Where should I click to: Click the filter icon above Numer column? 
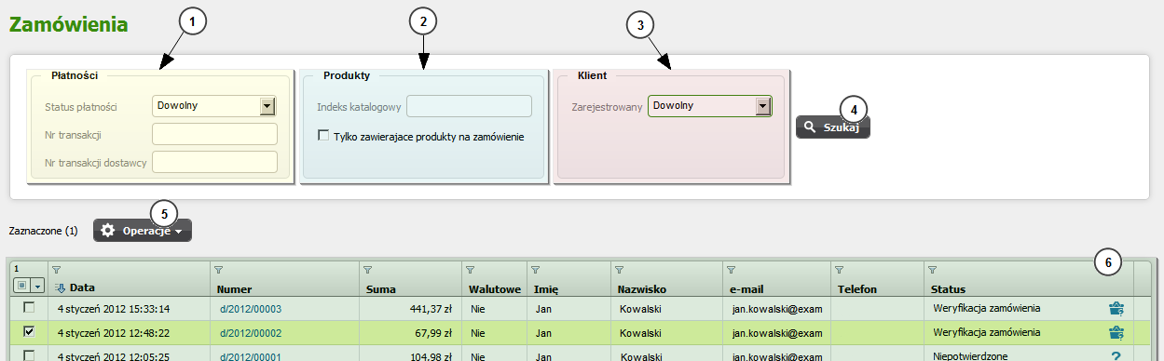point(219,270)
